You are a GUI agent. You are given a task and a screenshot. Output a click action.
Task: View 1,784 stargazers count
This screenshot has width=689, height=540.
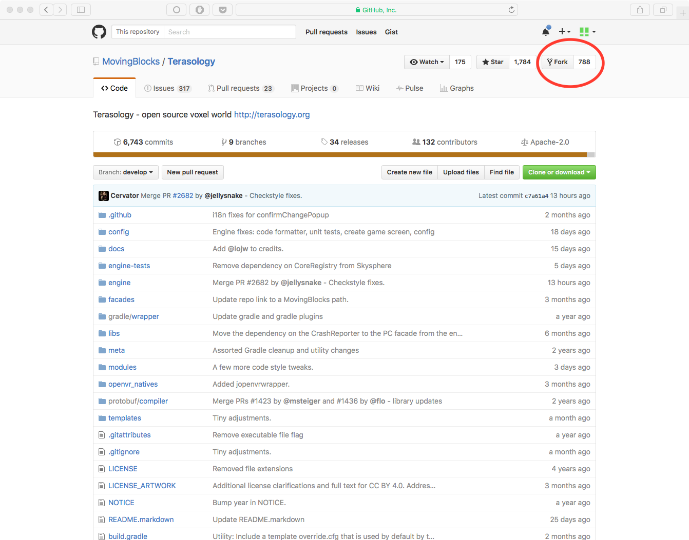point(522,62)
